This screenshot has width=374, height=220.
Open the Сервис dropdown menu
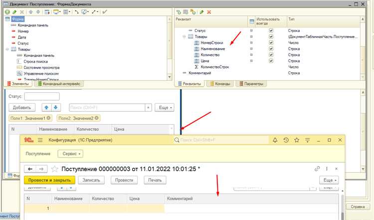(x=70, y=154)
